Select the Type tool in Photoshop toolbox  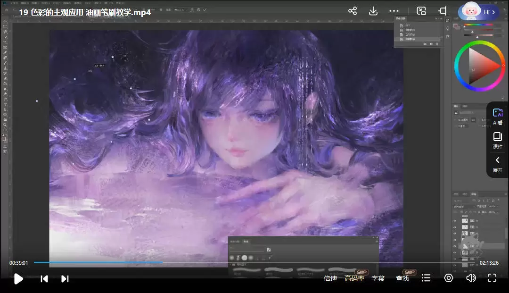point(5,104)
